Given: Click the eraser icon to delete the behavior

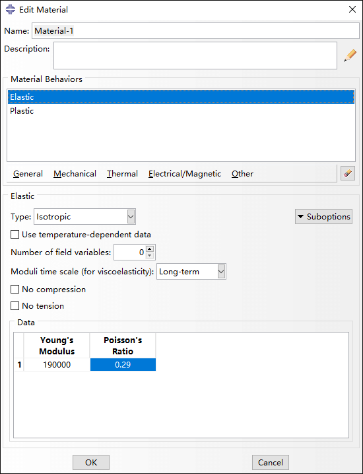Looking at the screenshot, I should pyautogui.click(x=348, y=174).
